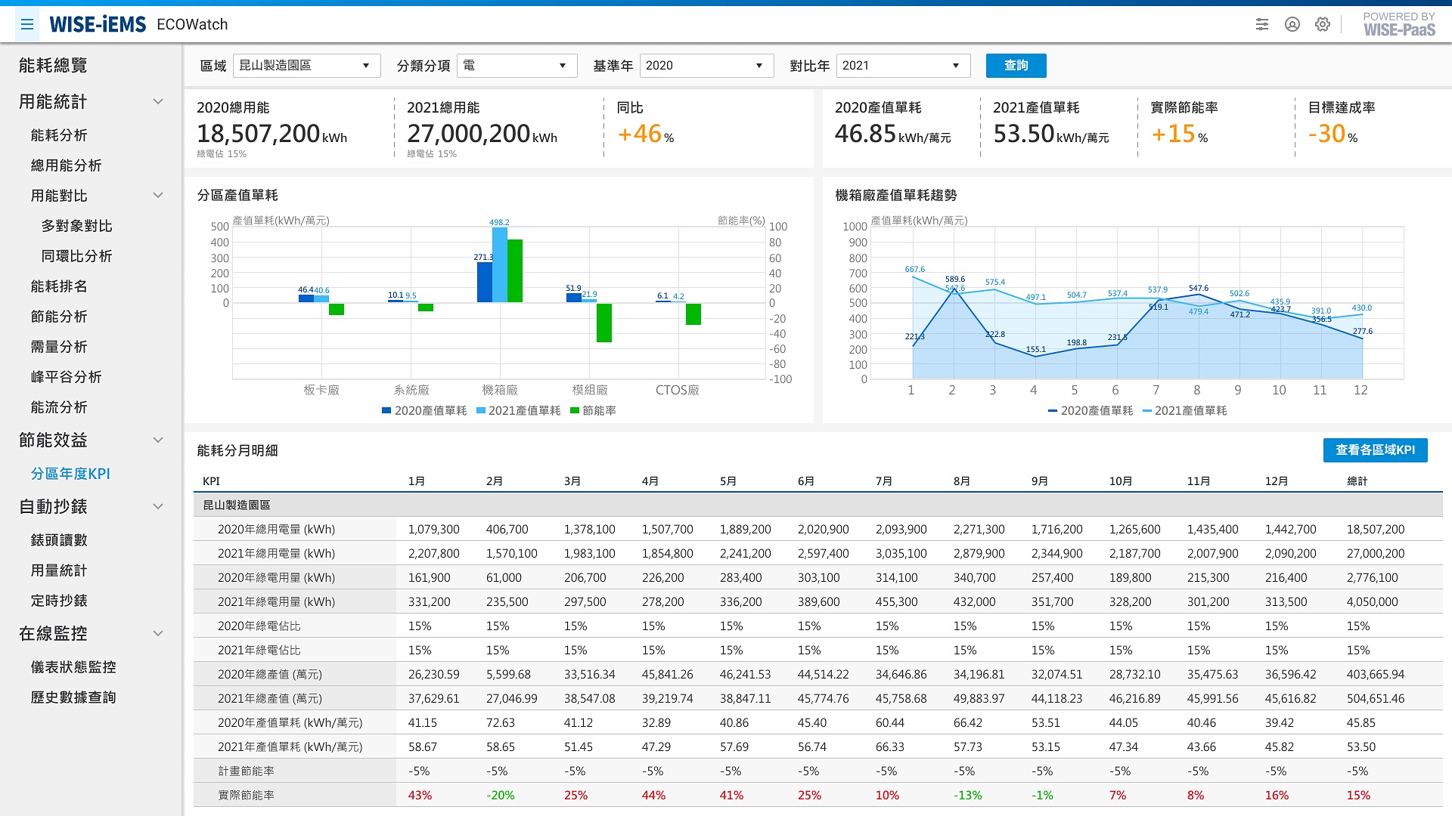The width and height of the screenshot is (1452, 816).
Task: Collapse the 自動抄錶 sidebar section
Action: pyautogui.click(x=158, y=507)
